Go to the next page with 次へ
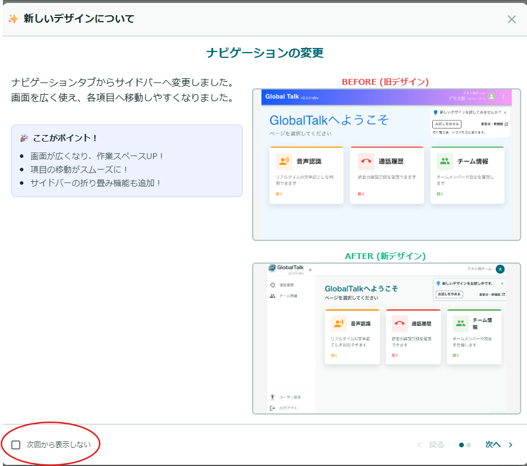This screenshot has height=466, width=527. point(493,445)
